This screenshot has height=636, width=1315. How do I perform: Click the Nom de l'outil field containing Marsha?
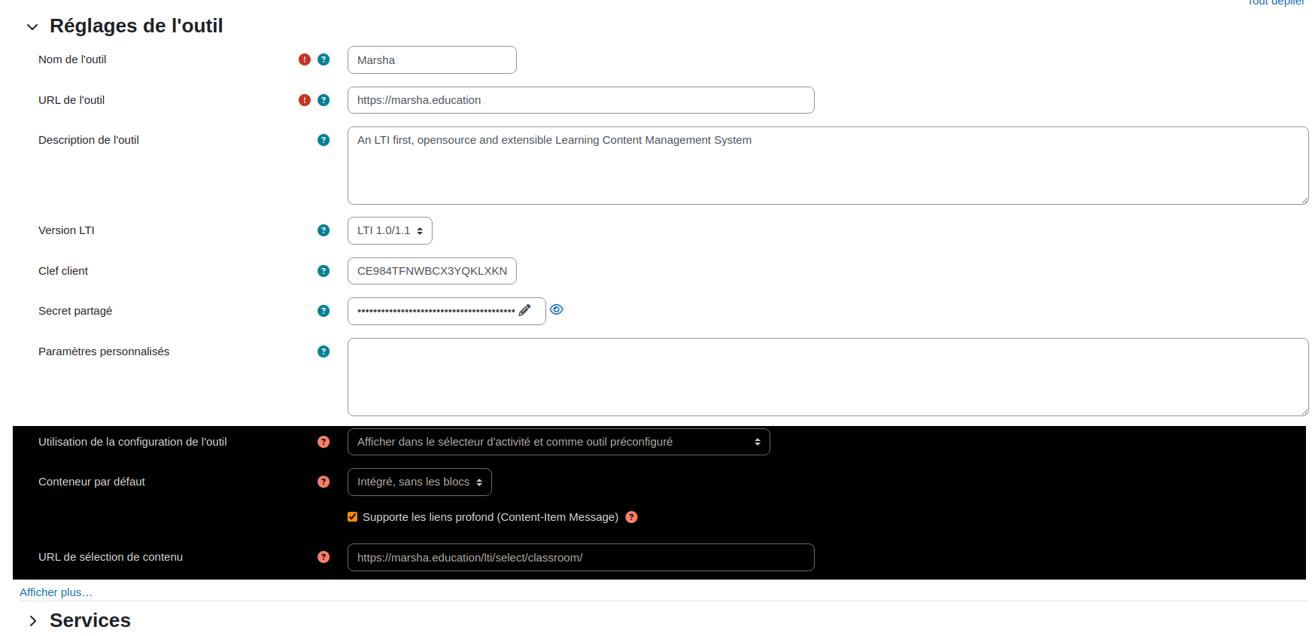point(432,60)
